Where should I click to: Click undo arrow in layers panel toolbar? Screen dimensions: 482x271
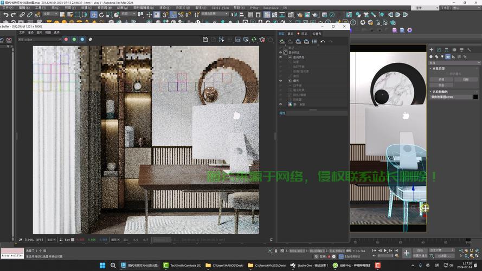[323, 42]
